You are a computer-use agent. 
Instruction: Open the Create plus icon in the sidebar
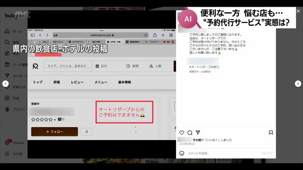point(7,98)
